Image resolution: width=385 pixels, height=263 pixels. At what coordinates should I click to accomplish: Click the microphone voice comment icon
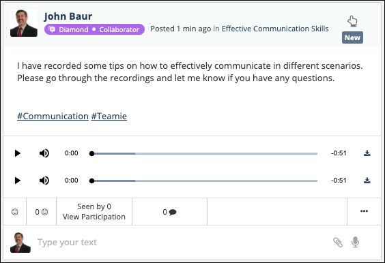(x=355, y=242)
